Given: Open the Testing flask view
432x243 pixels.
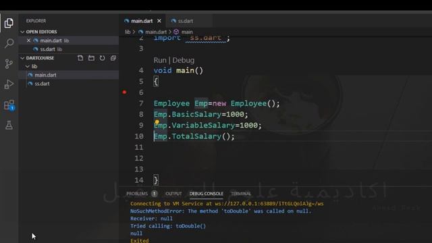Looking at the screenshot, I should 9,126.
